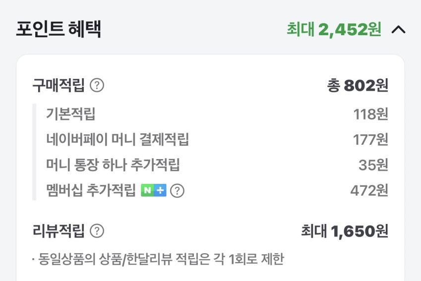Click the 머니 통장 하나 추가적립 label
Image resolution: width=421 pixels, height=281 pixels.
click(x=113, y=165)
